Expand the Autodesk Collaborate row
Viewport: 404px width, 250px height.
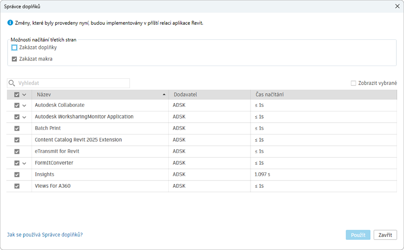click(x=24, y=105)
